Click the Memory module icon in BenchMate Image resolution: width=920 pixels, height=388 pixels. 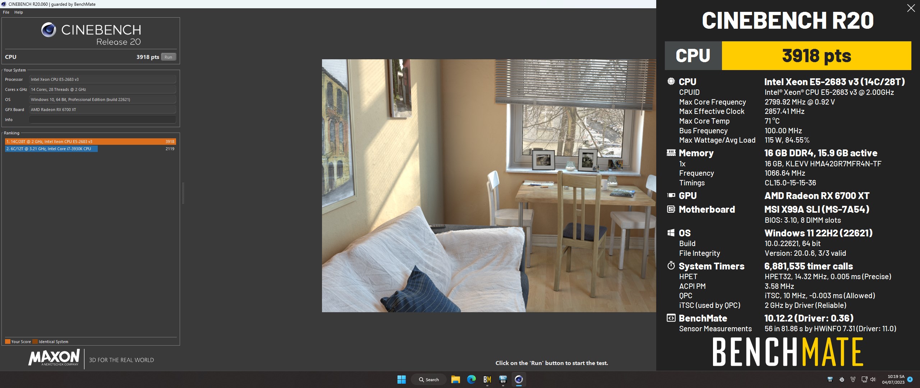pyautogui.click(x=671, y=153)
